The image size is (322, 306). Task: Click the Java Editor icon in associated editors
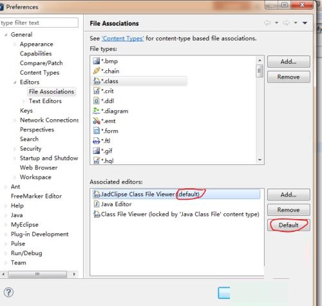(x=97, y=204)
